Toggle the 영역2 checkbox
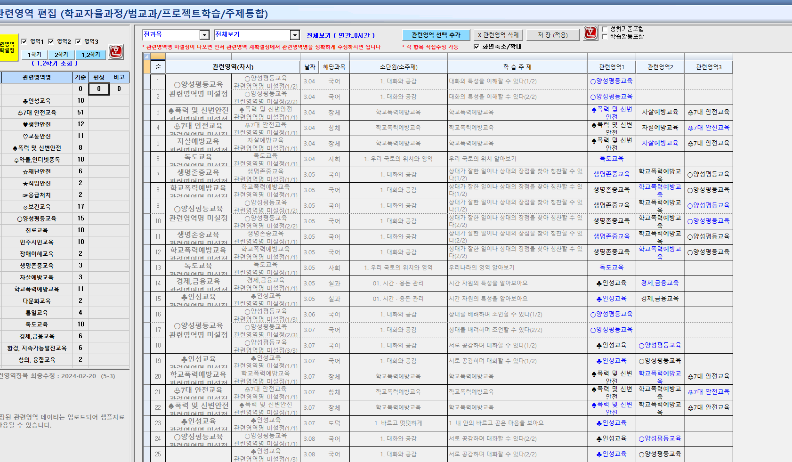Screen dimensions: 792x462 51,41
